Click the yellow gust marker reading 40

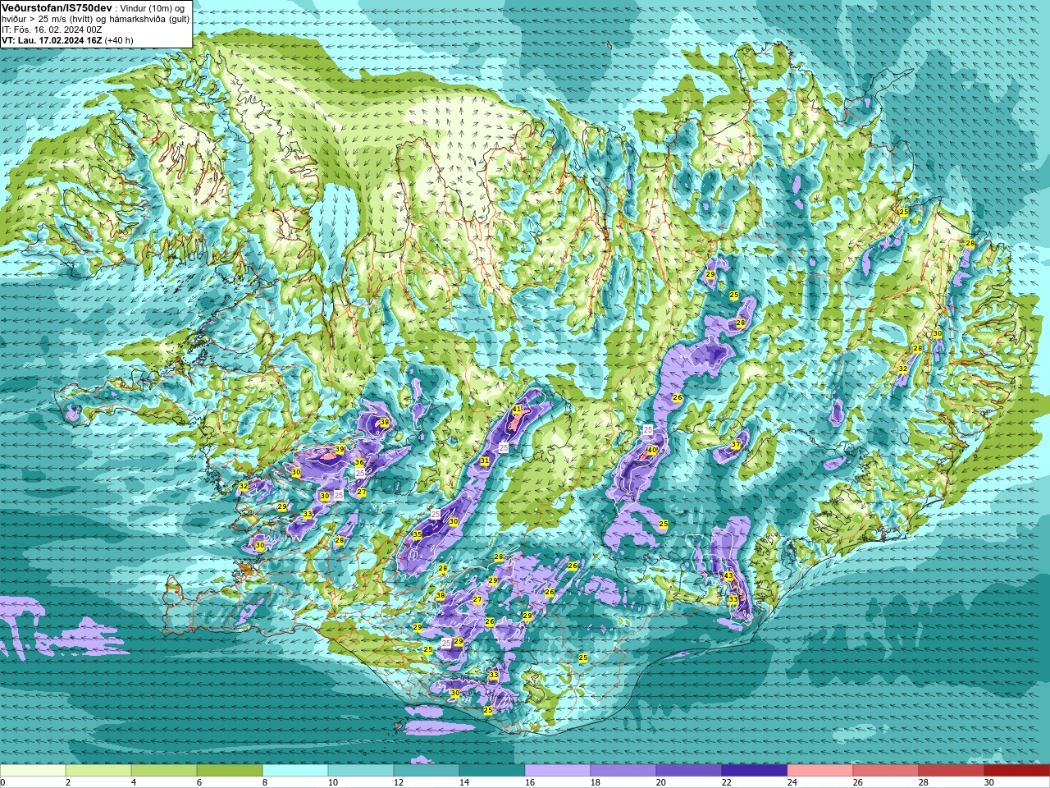pos(652,450)
